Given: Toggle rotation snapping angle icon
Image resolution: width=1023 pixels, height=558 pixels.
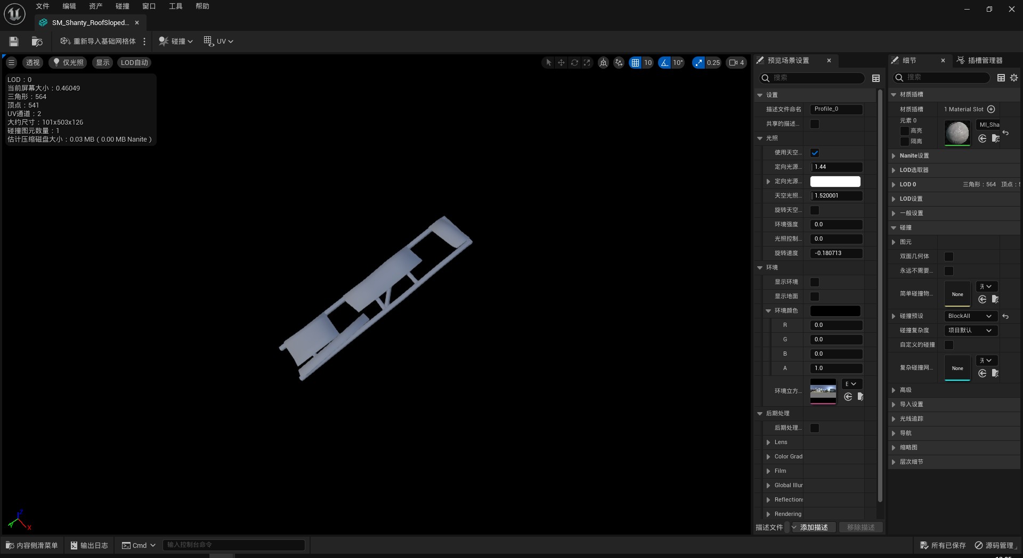Looking at the screenshot, I should click(664, 62).
